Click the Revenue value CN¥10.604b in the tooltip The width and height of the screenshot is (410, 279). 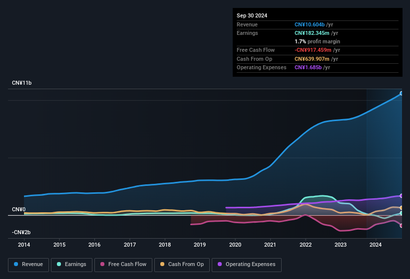(310, 24)
